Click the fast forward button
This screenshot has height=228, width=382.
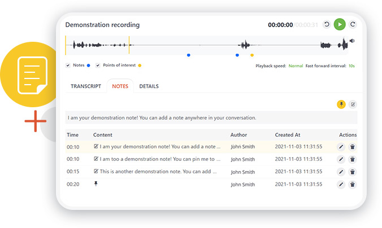353,24
